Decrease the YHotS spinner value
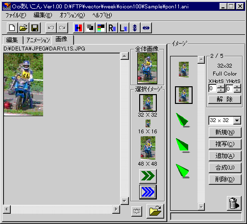Viewport: 247px width, 224px height. coord(237,90)
